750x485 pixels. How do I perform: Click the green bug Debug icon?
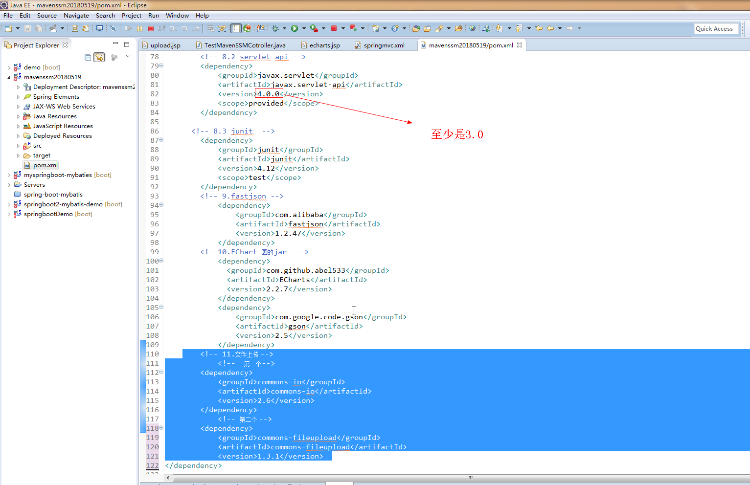click(275, 28)
